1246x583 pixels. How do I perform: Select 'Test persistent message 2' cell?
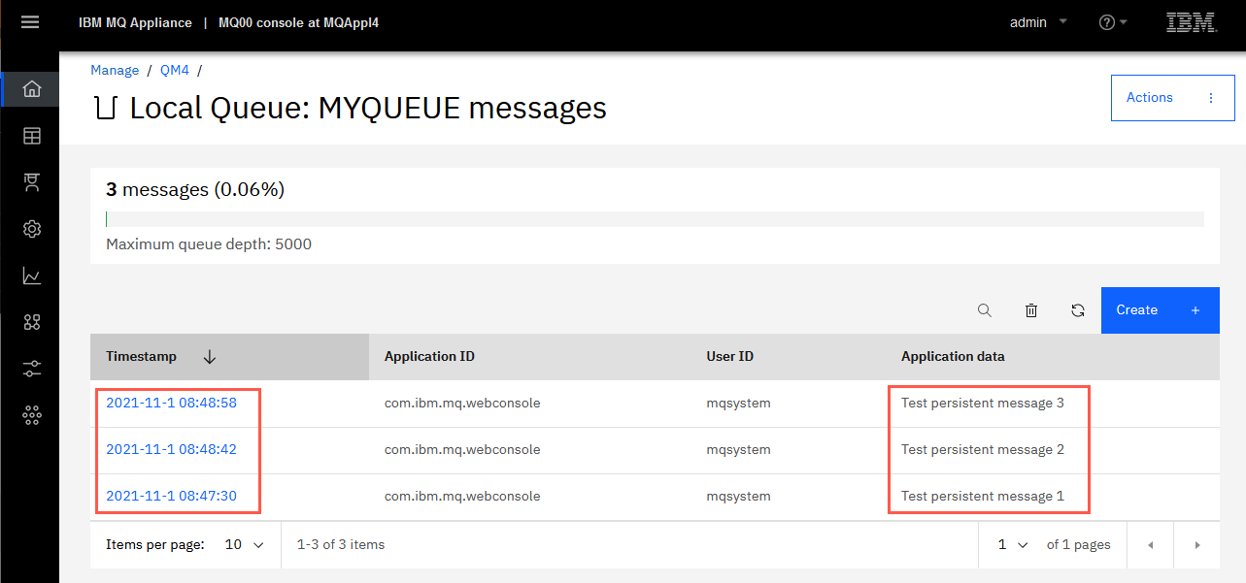[x=982, y=449]
